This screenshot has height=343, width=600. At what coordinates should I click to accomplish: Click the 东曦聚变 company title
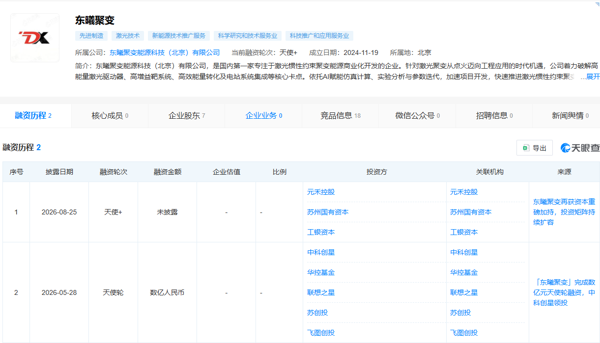coord(95,20)
